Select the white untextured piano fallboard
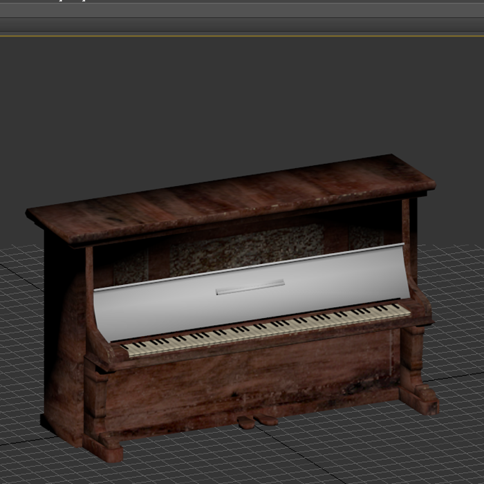 252,293
